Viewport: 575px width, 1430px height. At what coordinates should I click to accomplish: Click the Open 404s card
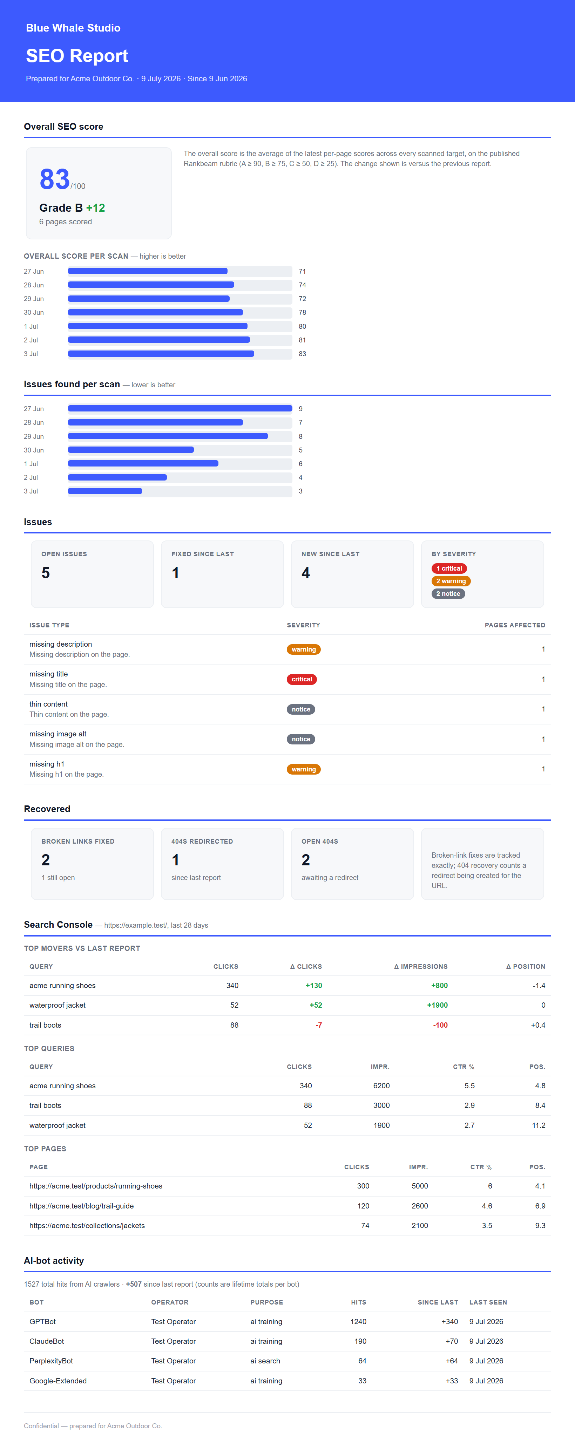(x=352, y=864)
